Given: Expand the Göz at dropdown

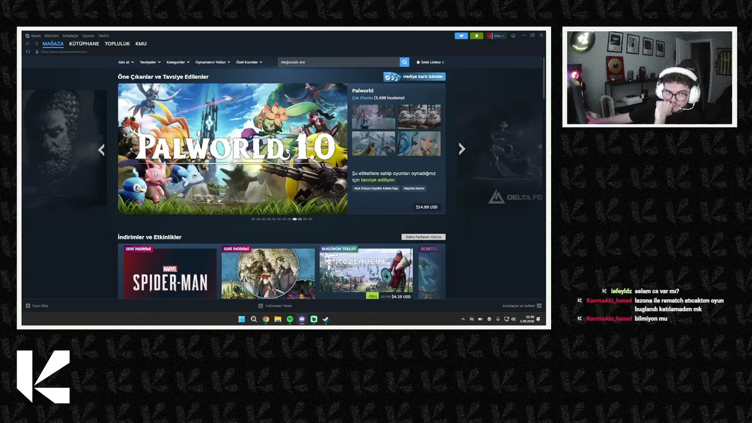Looking at the screenshot, I should tap(126, 62).
